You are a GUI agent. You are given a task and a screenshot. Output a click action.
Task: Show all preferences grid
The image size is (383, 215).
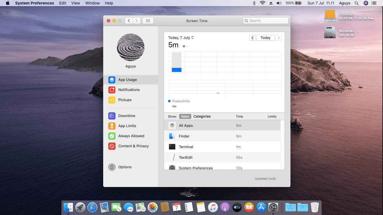pyautogui.click(x=148, y=21)
